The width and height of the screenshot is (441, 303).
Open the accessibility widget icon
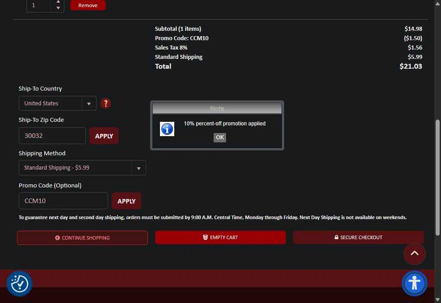click(414, 283)
